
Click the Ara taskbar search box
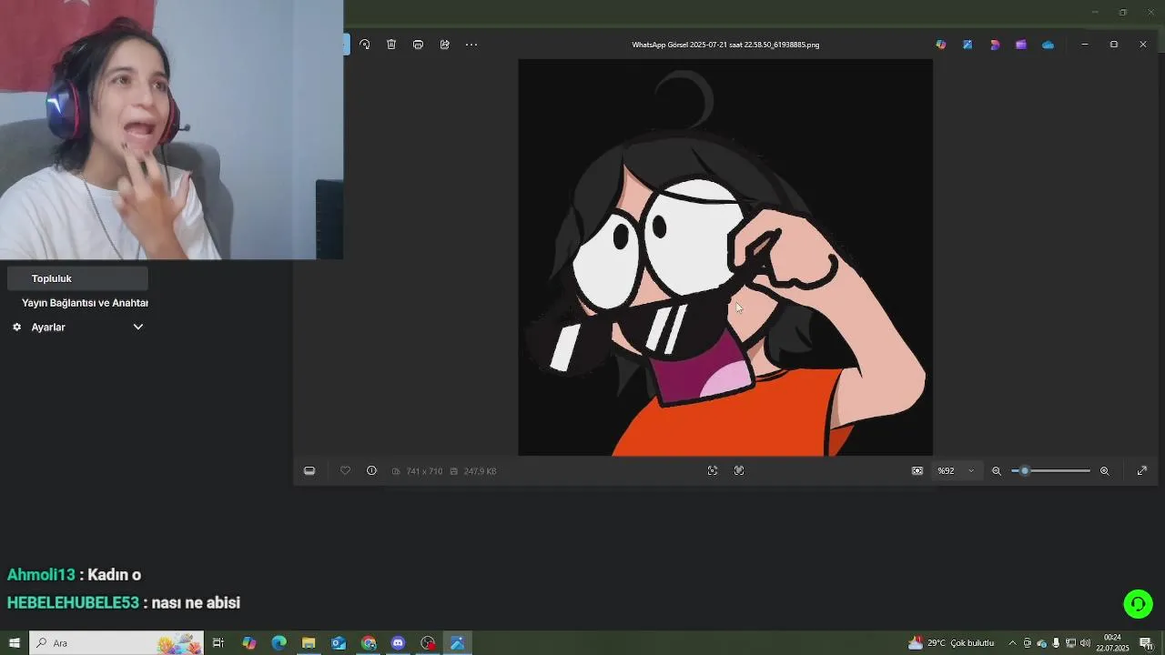coord(116,643)
